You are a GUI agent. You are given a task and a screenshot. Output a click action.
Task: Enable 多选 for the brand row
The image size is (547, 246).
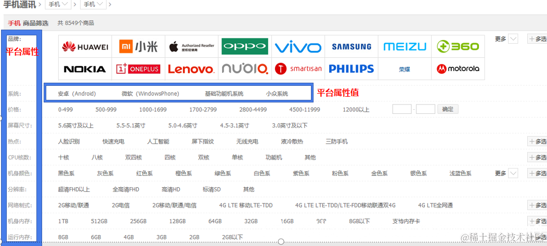coord(537,38)
